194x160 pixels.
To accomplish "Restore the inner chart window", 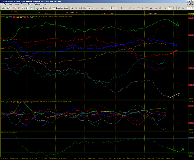I will 190,4.
